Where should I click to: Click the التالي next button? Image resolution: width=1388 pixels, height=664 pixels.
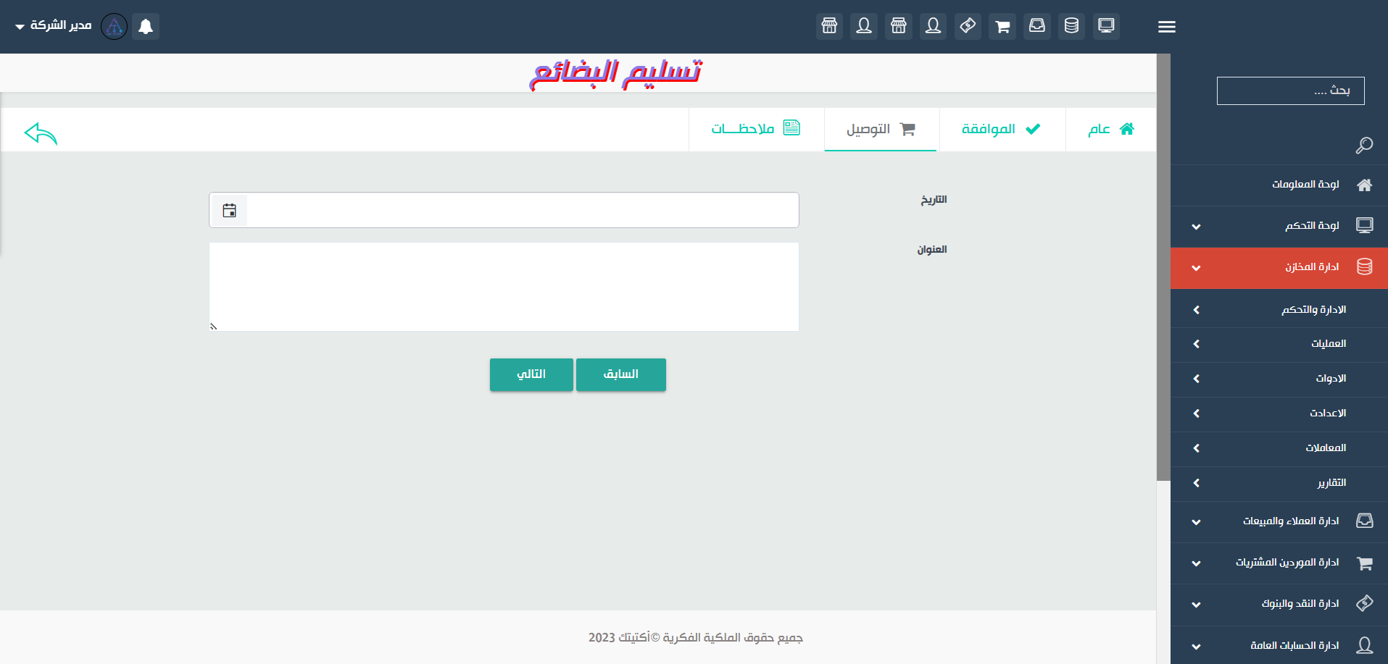click(531, 374)
